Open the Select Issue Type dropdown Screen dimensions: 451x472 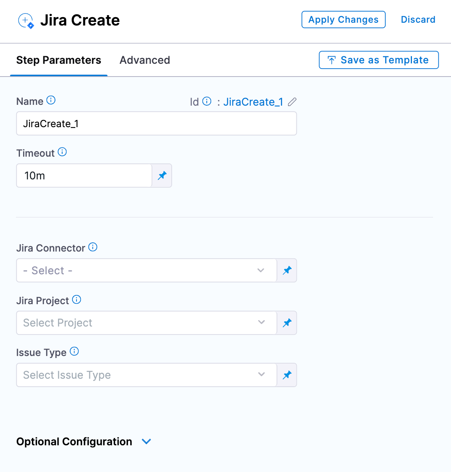point(146,375)
